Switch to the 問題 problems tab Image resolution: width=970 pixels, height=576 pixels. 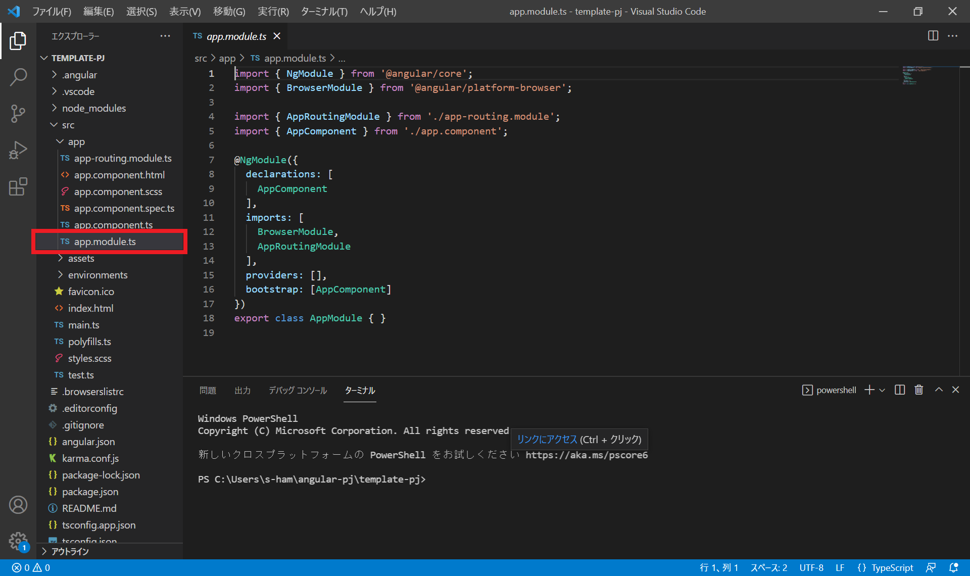[x=208, y=391]
